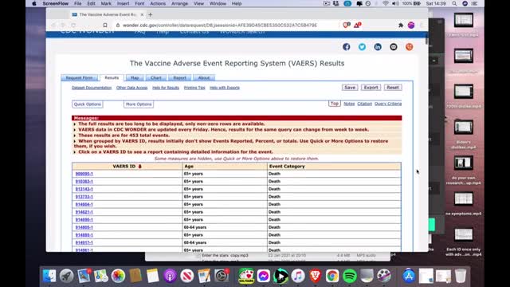
Task: Open Notification Center in the menu bar
Action: coord(475,3)
